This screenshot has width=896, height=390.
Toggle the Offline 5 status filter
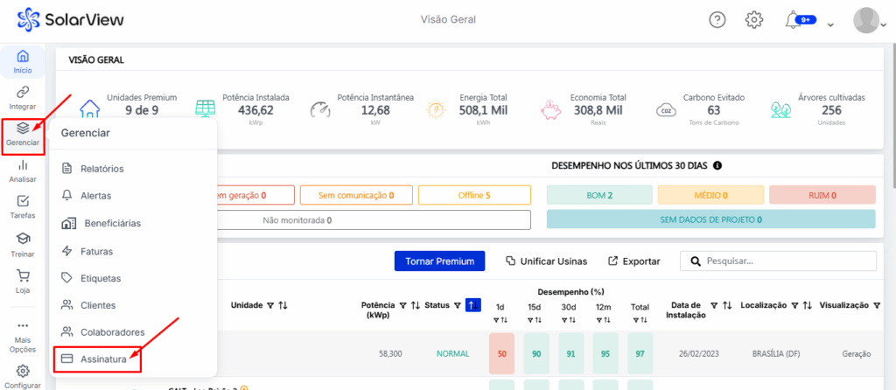[x=473, y=195]
